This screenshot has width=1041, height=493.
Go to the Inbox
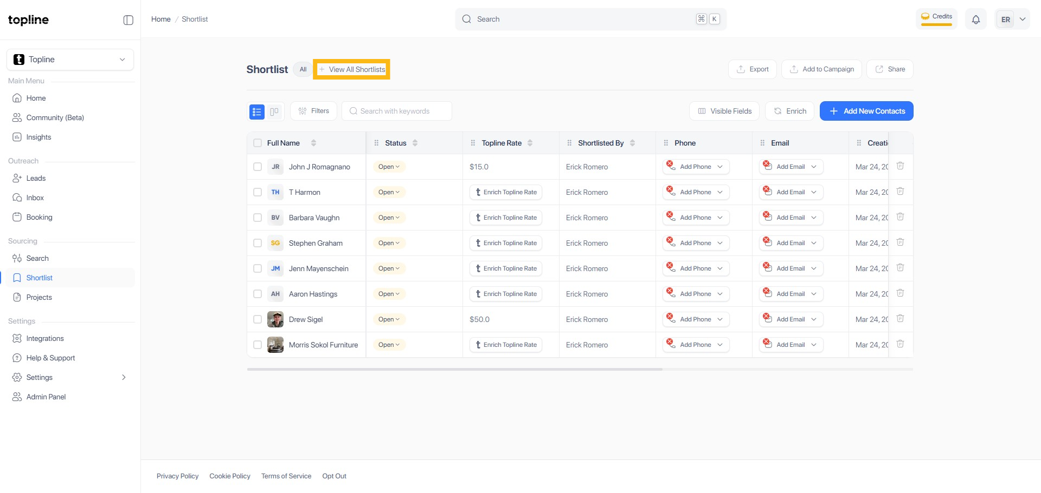70,198
